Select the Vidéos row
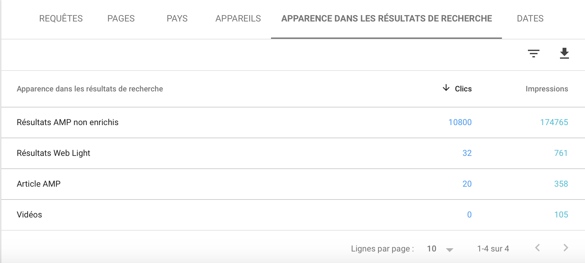This screenshot has height=263, width=585. click(293, 215)
